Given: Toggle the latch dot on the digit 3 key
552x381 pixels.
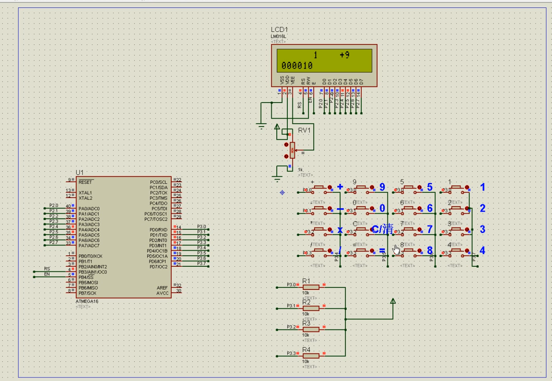Looking at the screenshot, I should 467,230.
